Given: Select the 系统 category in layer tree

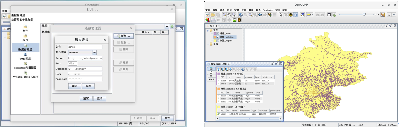Looking at the screenshot, I should point(215,44).
